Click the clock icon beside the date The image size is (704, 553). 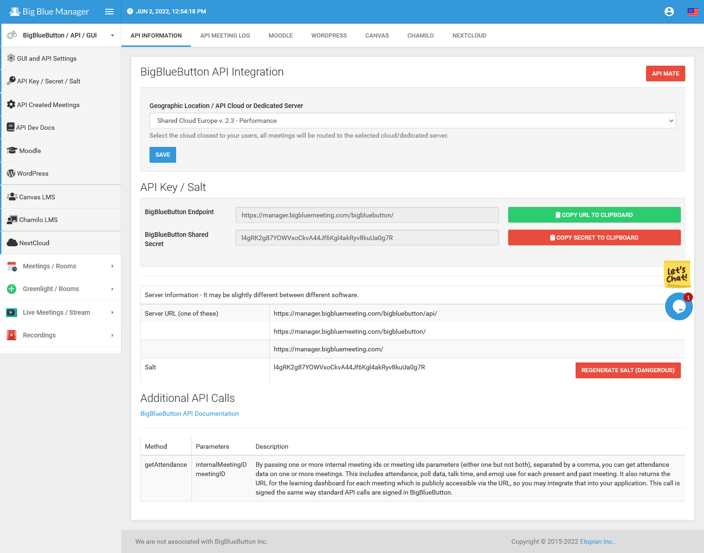pyautogui.click(x=130, y=11)
